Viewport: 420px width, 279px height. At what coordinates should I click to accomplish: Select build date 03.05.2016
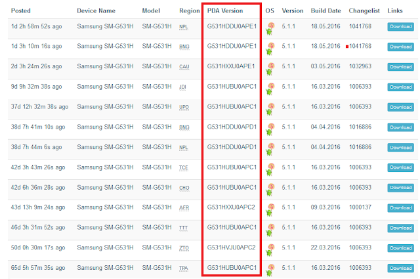pyautogui.click(x=325, y=66)
